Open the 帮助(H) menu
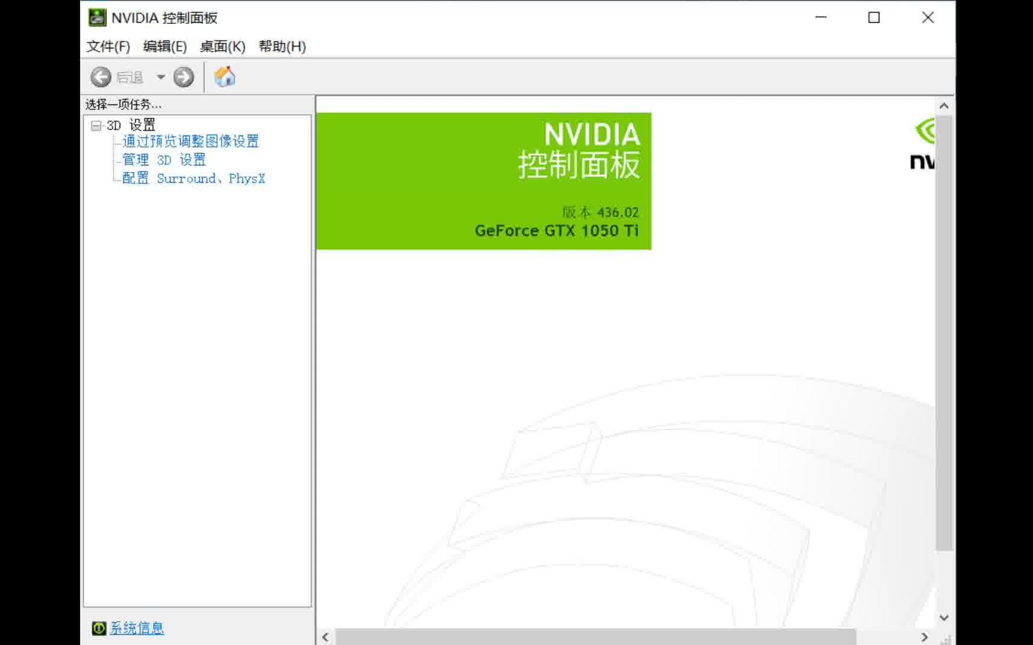The image size is (1033, 645). (282, 47)
